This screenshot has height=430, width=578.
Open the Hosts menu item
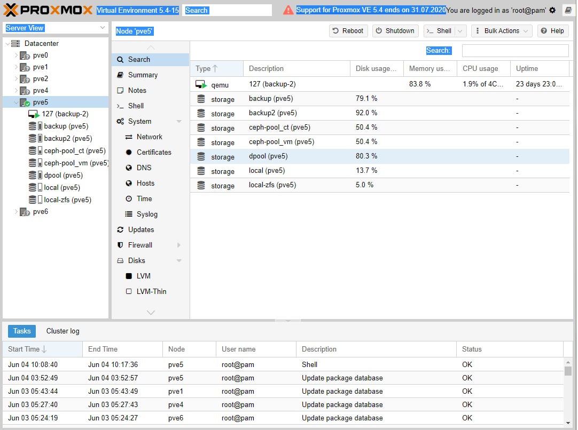[151, 184]
